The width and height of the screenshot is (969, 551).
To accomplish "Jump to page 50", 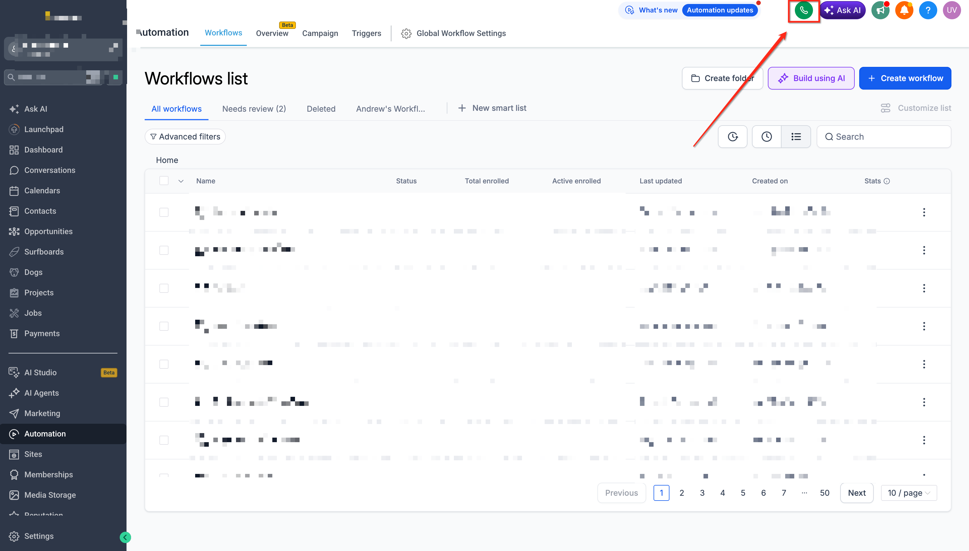I will coord(824,493).
